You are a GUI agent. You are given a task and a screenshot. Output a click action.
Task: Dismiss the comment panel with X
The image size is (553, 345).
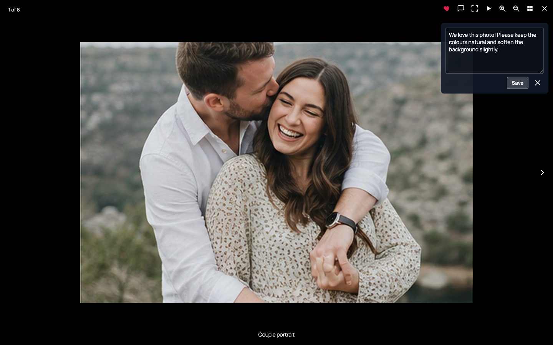click(538, 83)
